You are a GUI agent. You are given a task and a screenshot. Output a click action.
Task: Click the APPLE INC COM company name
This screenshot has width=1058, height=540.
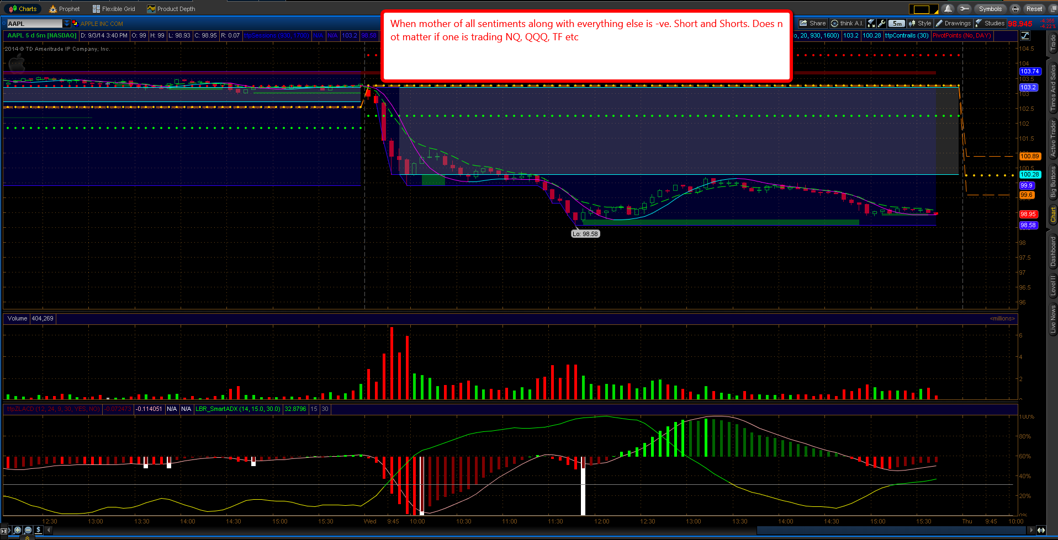pos(102,24)
